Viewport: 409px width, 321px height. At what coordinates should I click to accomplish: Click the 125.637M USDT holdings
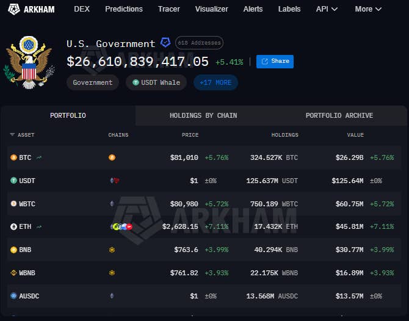pos(272,181)
